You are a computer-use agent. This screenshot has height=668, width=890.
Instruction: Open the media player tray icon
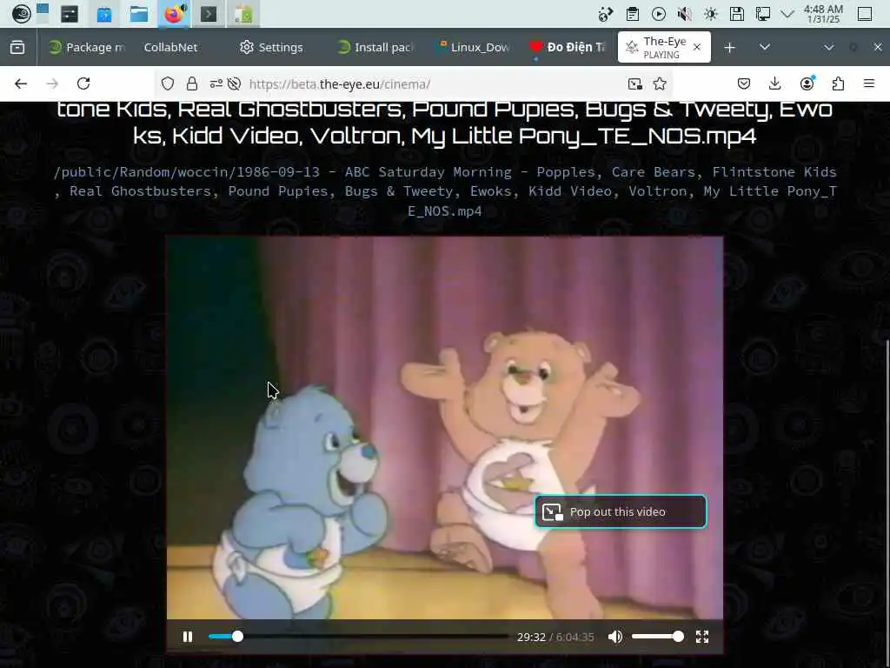point(659,14)
